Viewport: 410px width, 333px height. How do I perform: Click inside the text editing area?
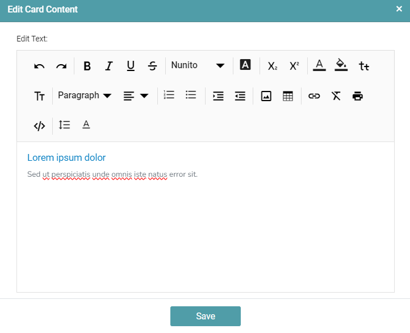pyautogui.click(x=205, y=233)
